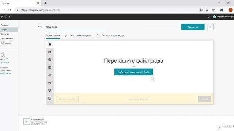Select the Google Photos upload source

tap(50, 83)
